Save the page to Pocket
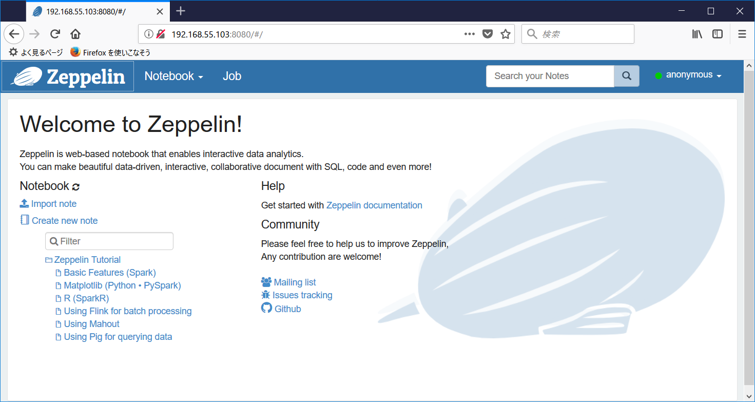The width and height of the screenshot is (755, 402). (x=487, y=33)
